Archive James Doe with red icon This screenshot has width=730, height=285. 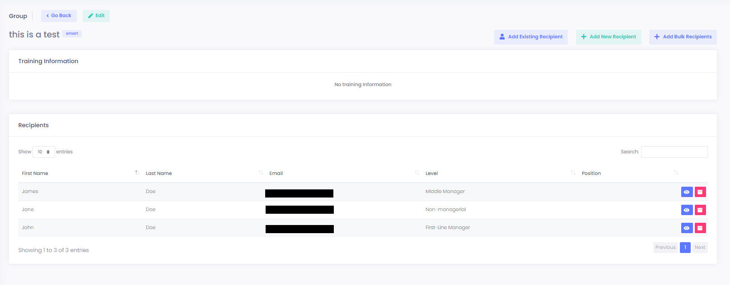click(700, 192)
